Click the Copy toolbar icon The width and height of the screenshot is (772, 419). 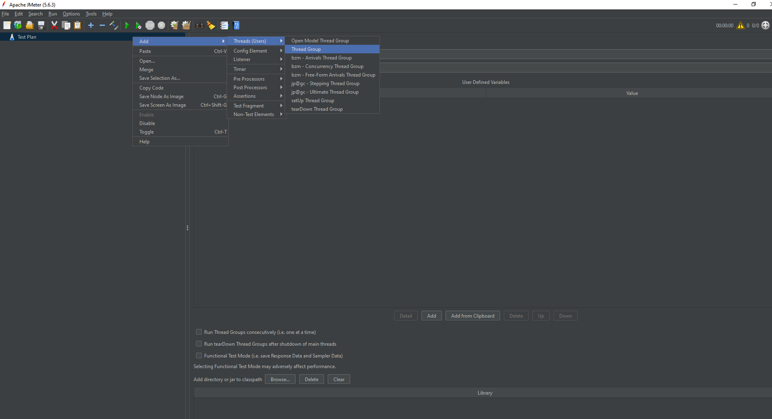click(x=66, y=25)
